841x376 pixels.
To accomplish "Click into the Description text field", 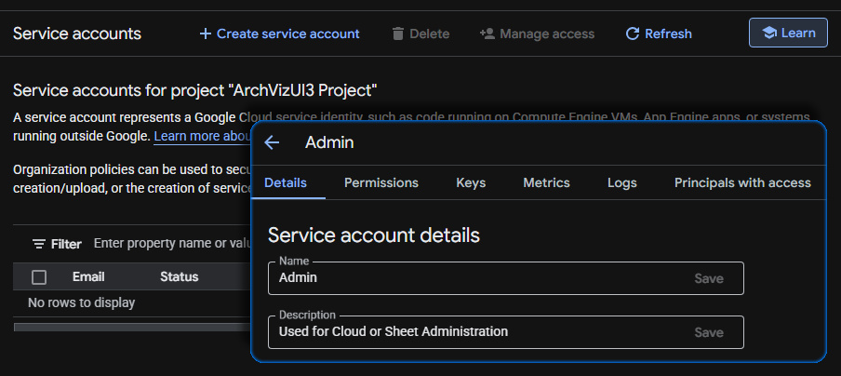I will click(x=474, y=332).
